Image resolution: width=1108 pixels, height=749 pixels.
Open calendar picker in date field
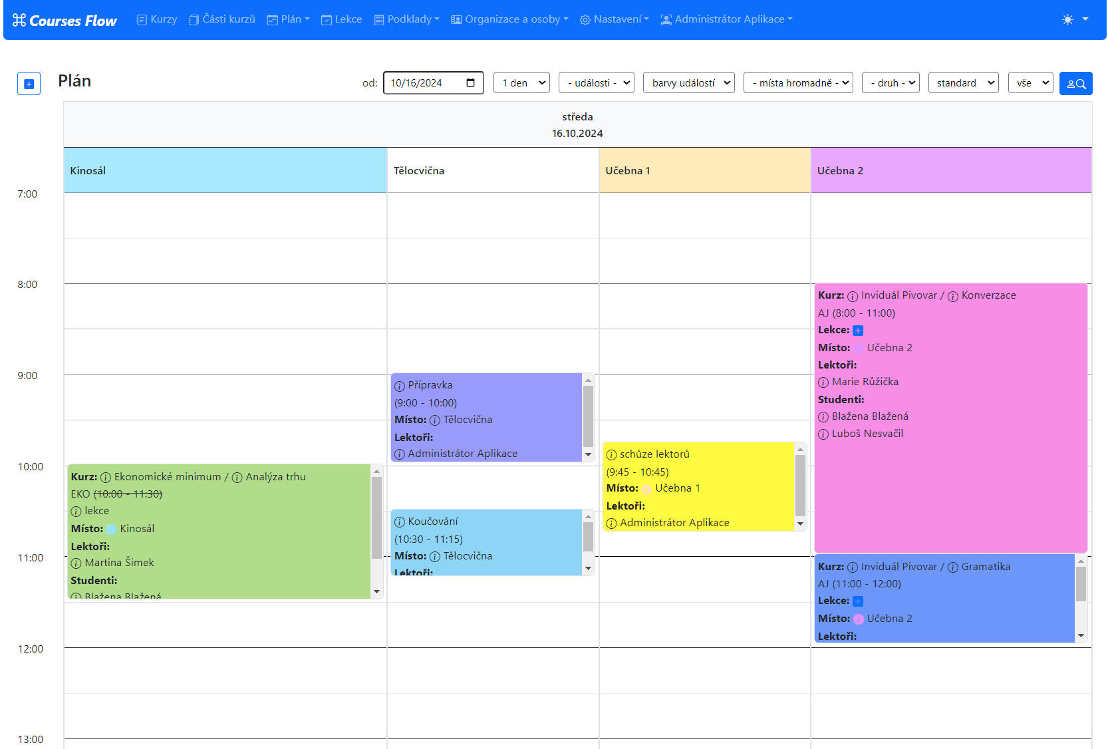coord(471,83)
